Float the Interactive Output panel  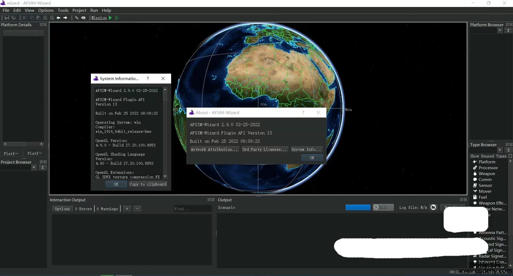[209, 200]
